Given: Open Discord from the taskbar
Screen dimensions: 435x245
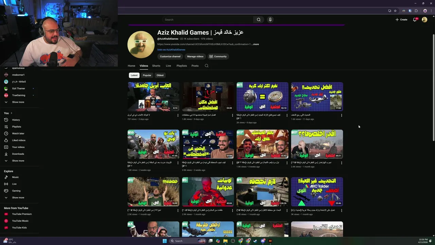Looking at the screenshot, I should [x=263, y=241].
